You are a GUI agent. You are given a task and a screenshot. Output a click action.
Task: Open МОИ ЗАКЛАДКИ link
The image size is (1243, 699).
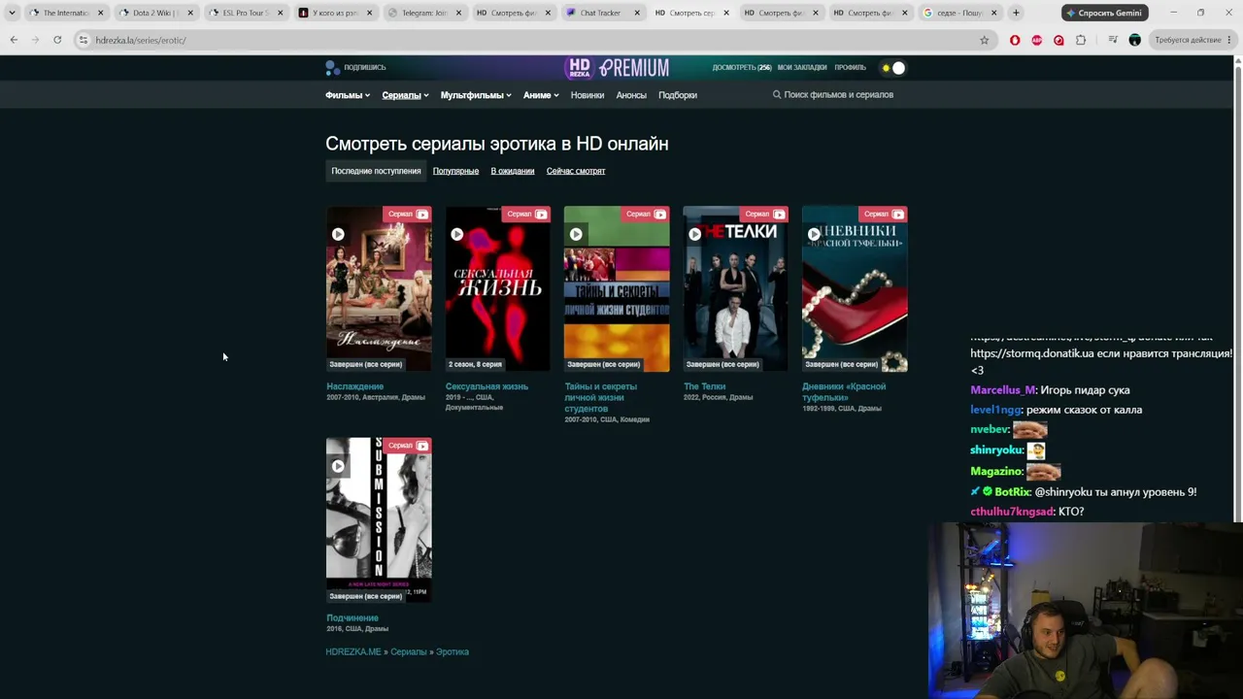(x=802, y=68)
